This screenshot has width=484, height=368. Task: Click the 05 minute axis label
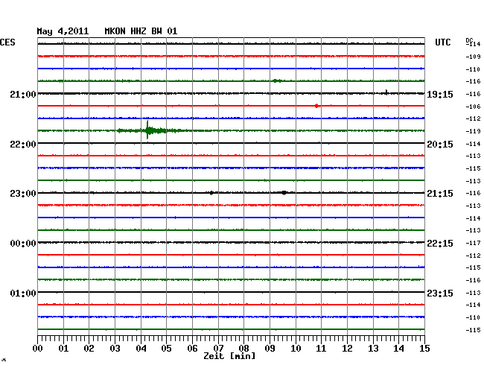(166, 349)
